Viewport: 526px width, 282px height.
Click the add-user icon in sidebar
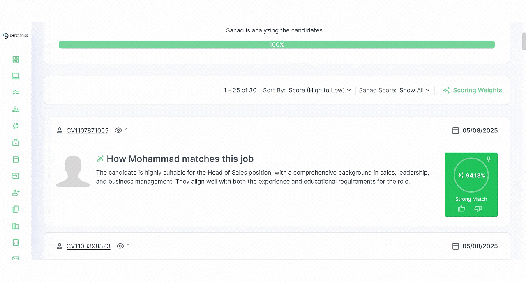pyautogui.click(x=16, y=193)
